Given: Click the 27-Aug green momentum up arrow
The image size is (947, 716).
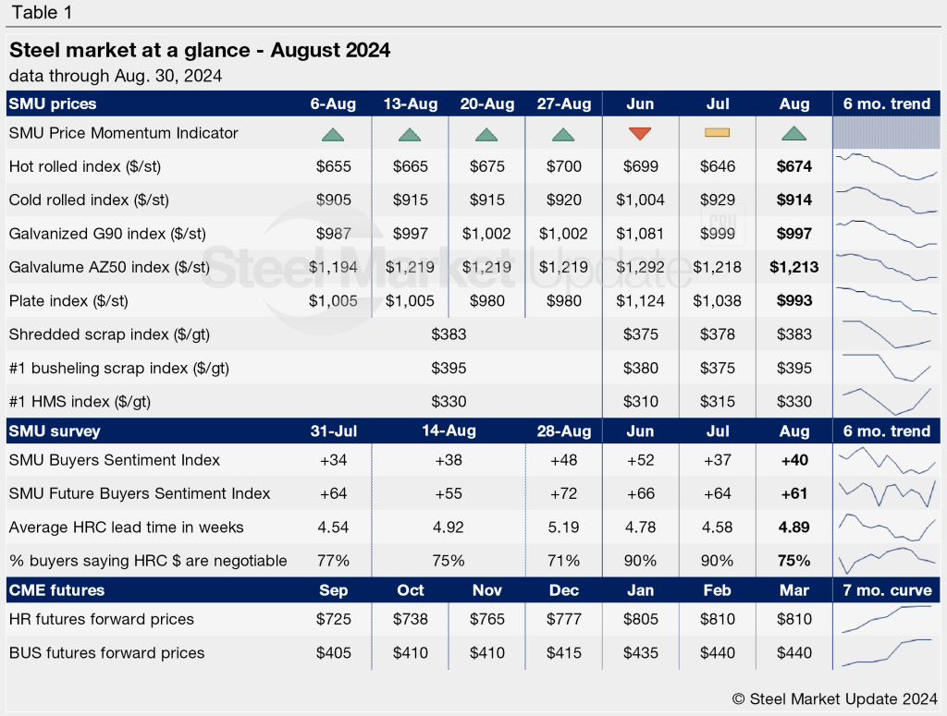Looking at the screenshot, I should point(563,134).
